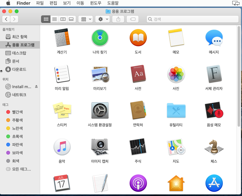Screen dimensions: 242x196
Task: Open the 이동 menu in menu bar
Action: (80, 3)
